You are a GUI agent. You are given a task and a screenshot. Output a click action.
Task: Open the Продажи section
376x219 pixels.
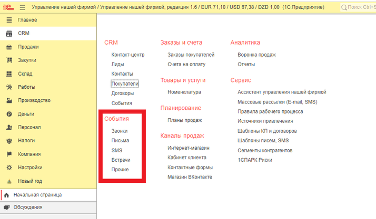click(28, 47)
